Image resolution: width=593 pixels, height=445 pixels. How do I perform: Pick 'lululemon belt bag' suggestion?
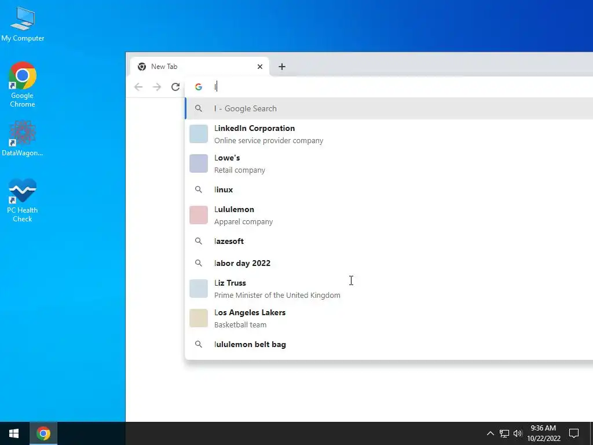pos(389,344)
